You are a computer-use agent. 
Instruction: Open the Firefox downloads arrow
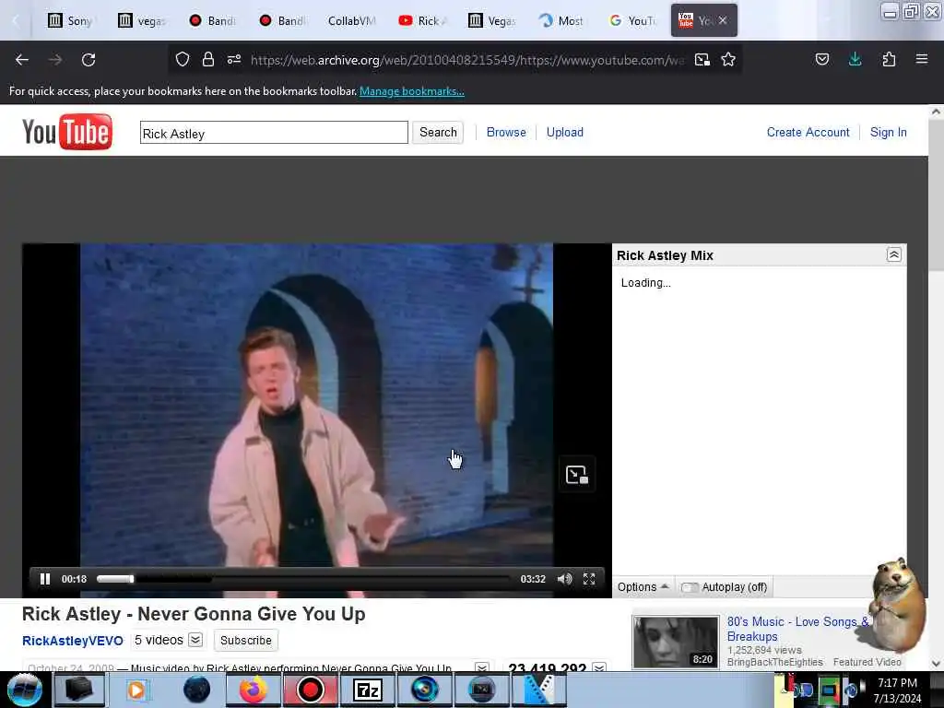pyautogui.click(x=855, y=59)
